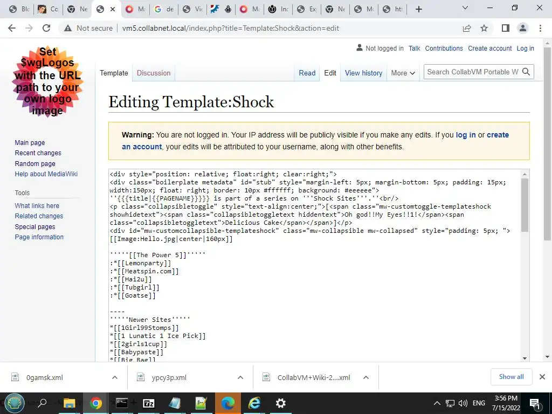The image size is (552, 414).
Task: Click the log in link in the warning
Action: (x=466, y=135)
